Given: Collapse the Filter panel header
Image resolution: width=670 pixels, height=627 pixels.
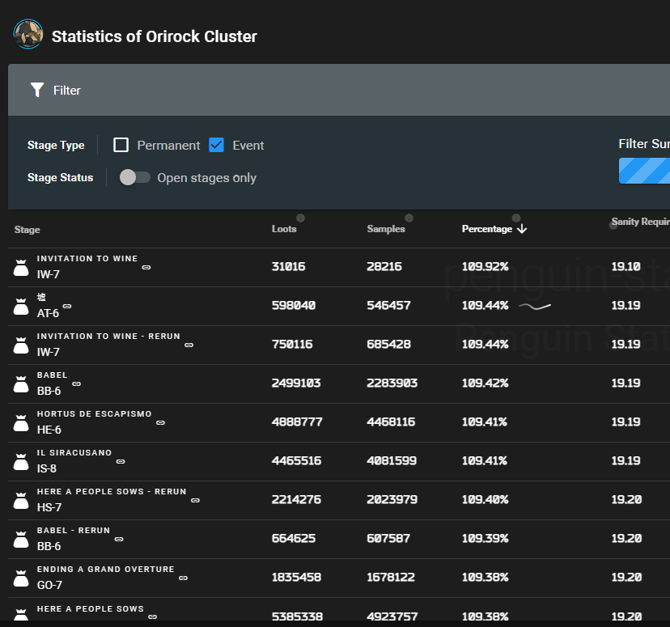Looking at the screenshot, I should 339,90.
